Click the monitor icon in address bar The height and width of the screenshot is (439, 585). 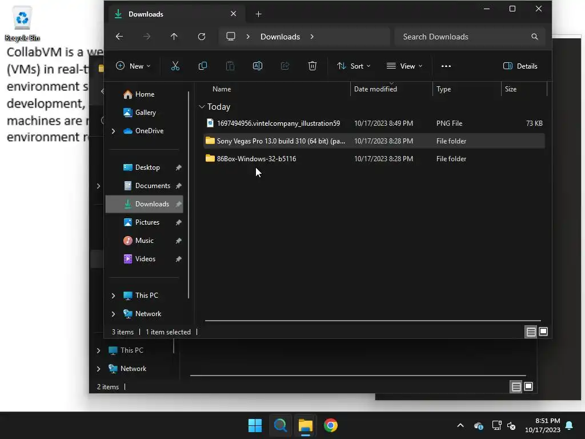click(231, 37)
